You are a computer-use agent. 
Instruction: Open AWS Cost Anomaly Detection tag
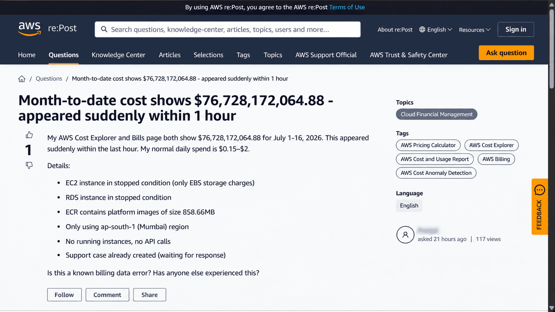pos(436,173)
